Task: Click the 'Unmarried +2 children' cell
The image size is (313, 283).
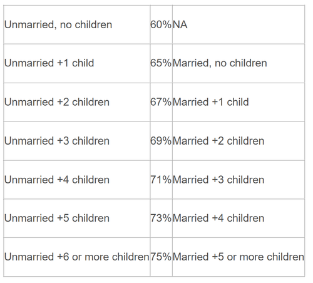Action: (x=77, y=102)
